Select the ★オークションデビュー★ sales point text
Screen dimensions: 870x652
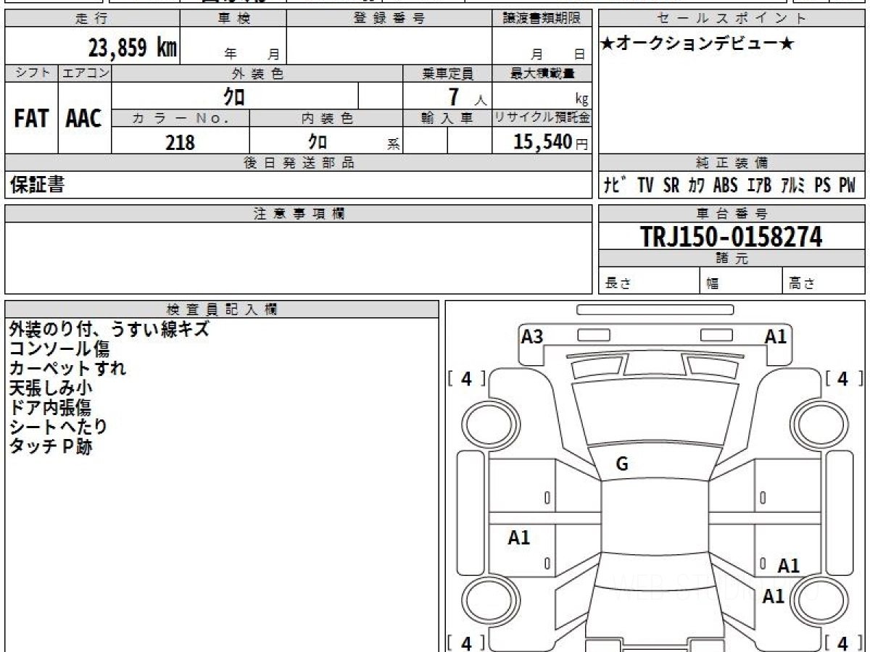tap(697, 44)
